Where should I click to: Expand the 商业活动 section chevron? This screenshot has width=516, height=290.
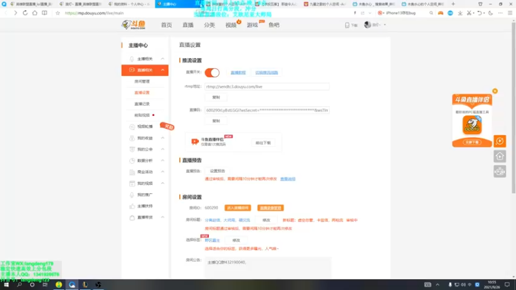click(x=163, y=172)
